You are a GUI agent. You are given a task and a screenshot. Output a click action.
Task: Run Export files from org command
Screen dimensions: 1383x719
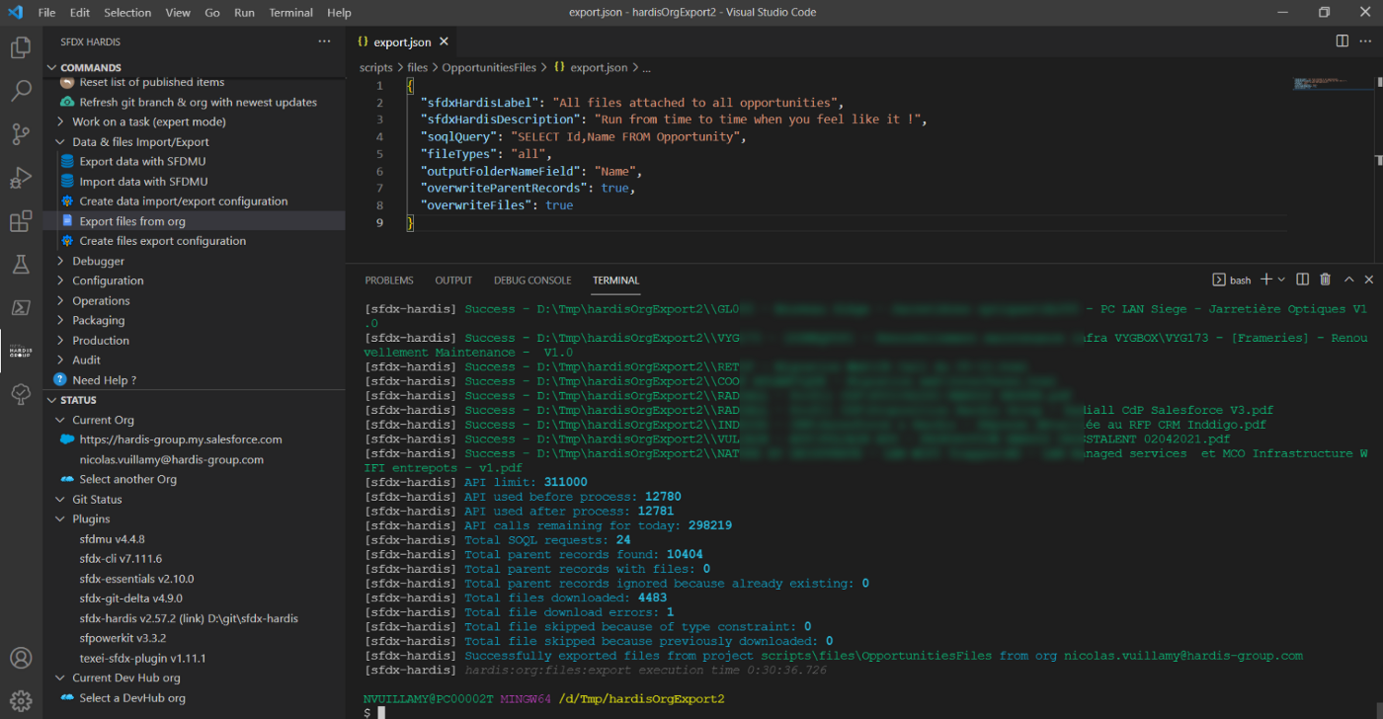pyautogui.click(x=194, y=221)
